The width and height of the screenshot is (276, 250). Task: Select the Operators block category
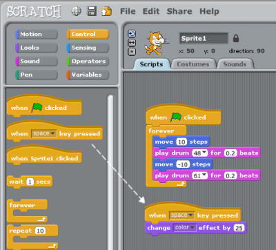point(88,61)
